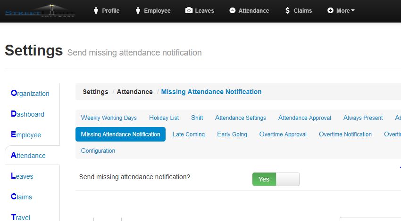Select Weekly Working Days tab
Screen dimensions: 401x221
(x=109, y=118)
